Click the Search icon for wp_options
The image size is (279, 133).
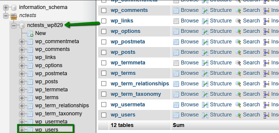point(238,31)
